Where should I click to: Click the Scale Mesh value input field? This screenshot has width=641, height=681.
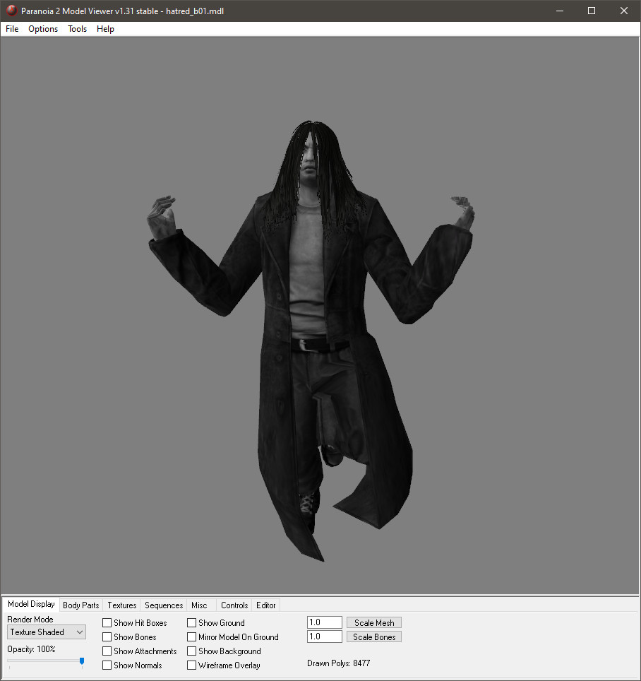pyautogui.click(x=325, y=623)
